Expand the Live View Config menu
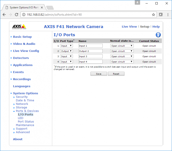 (26, 51)
